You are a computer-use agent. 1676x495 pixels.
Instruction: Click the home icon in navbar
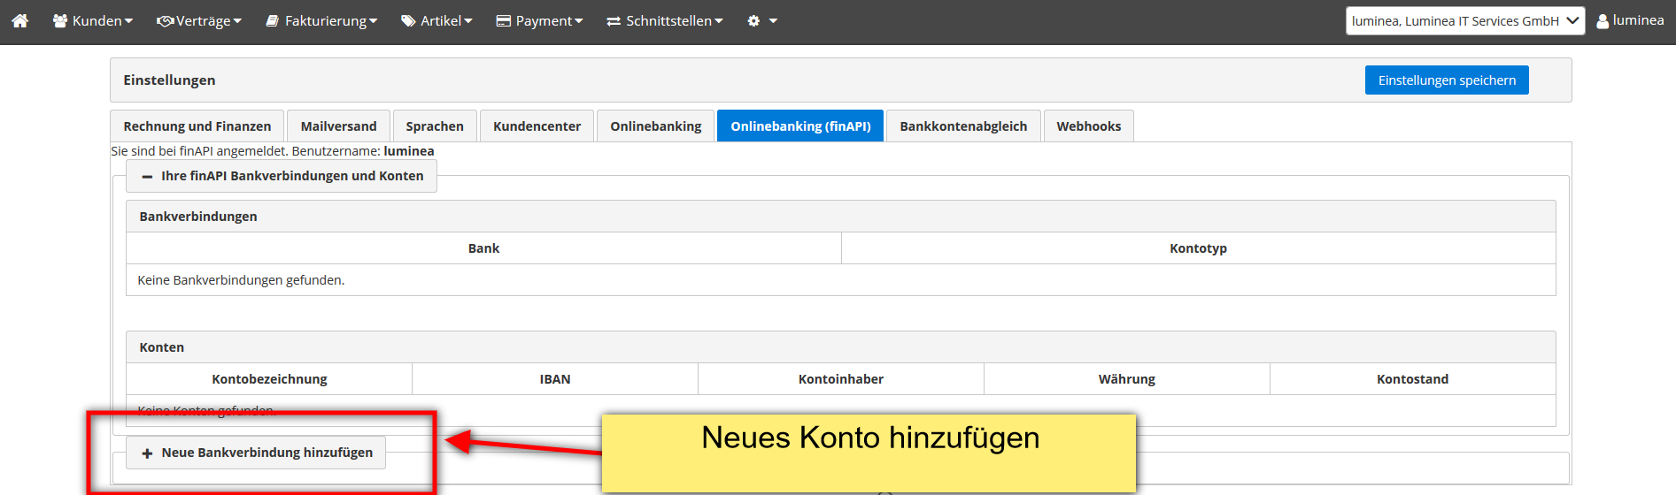(19, 20)
